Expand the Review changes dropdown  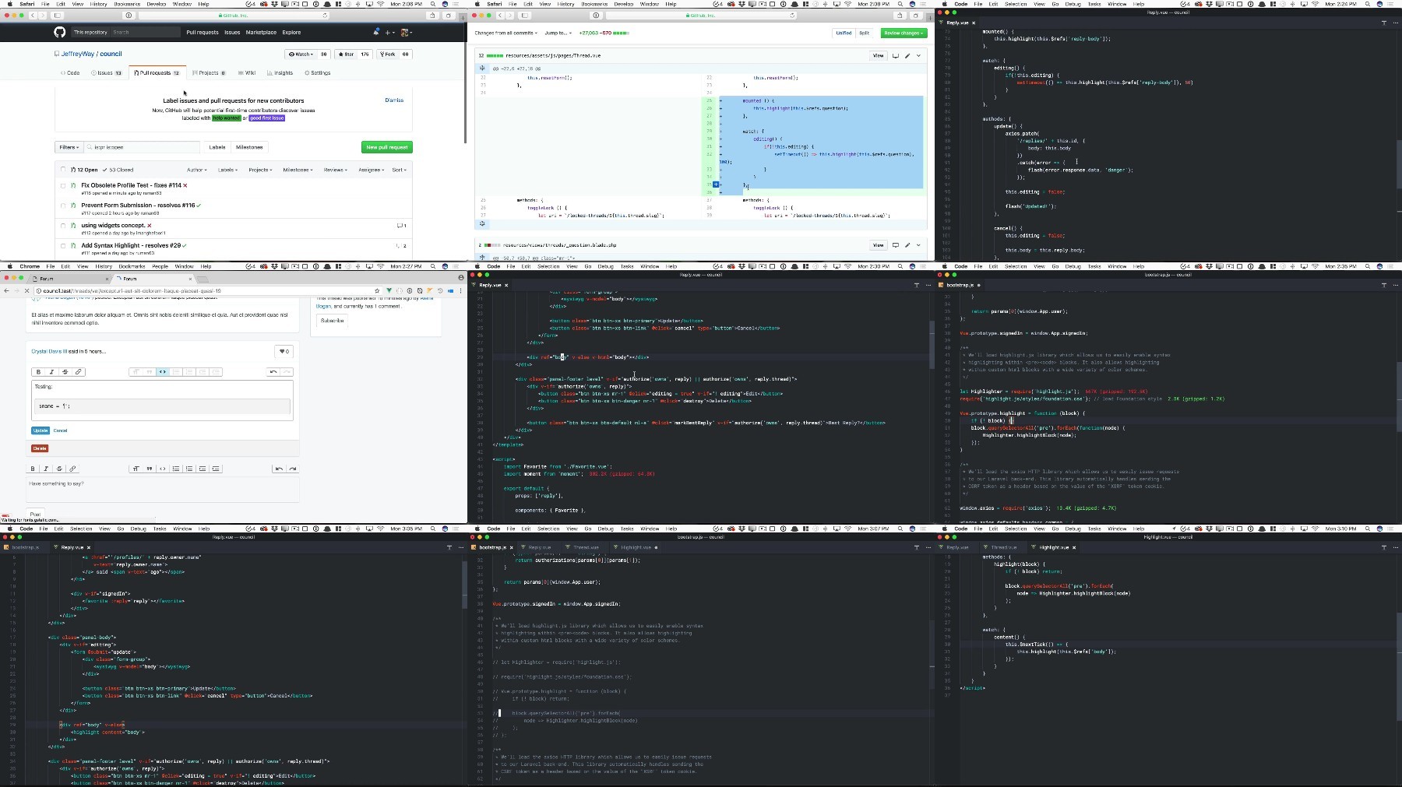(x=904, y=33)
